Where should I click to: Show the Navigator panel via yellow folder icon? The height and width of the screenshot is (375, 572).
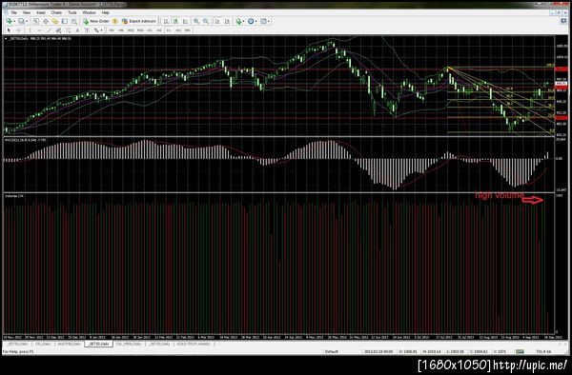pyautogui.click(x=54, y=21)
